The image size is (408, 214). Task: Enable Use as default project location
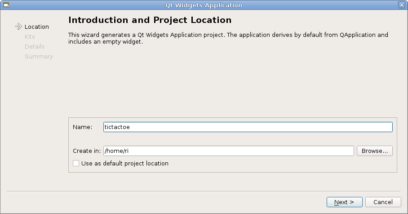76,163
